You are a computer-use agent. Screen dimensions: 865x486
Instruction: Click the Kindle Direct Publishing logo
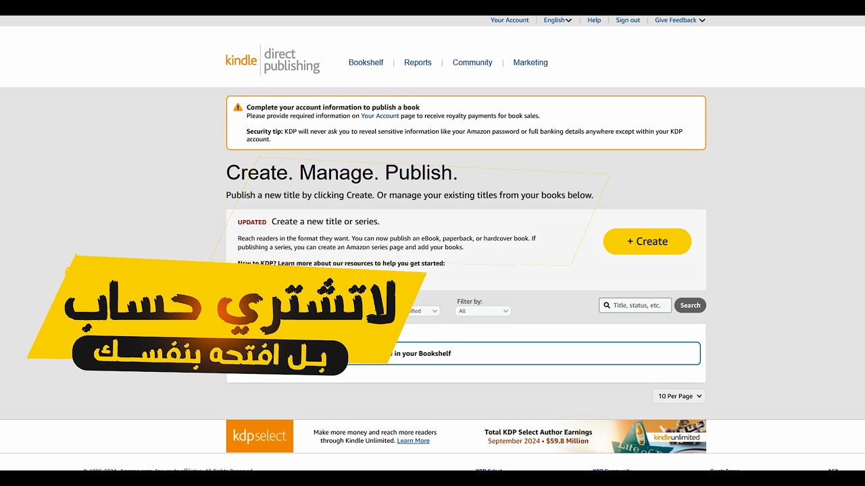pyautogui.click(x=272, y=61)
